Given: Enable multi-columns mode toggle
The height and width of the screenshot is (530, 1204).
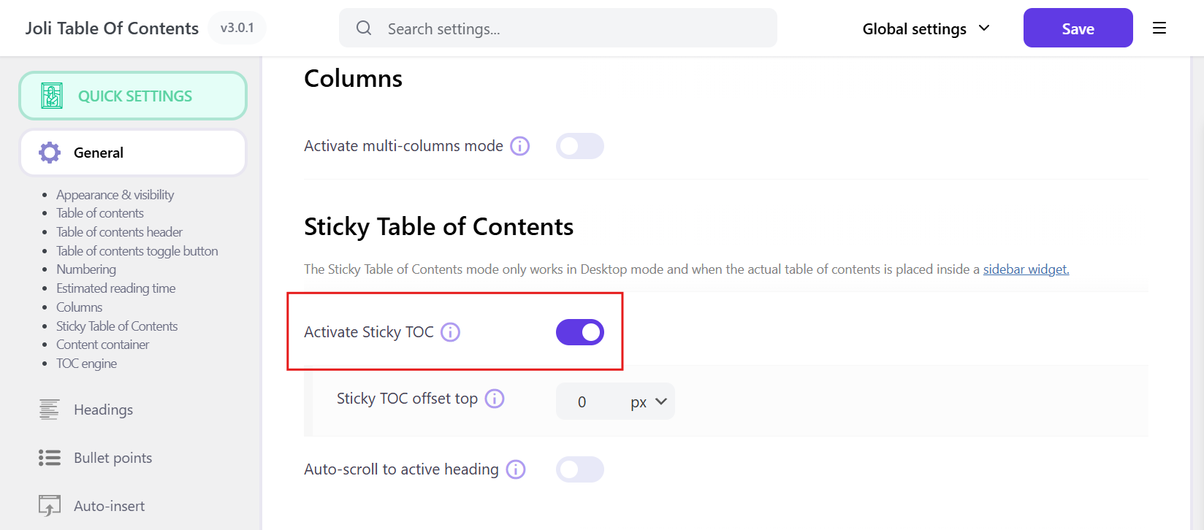Looking at the screenshot, I should pos(579,146).
